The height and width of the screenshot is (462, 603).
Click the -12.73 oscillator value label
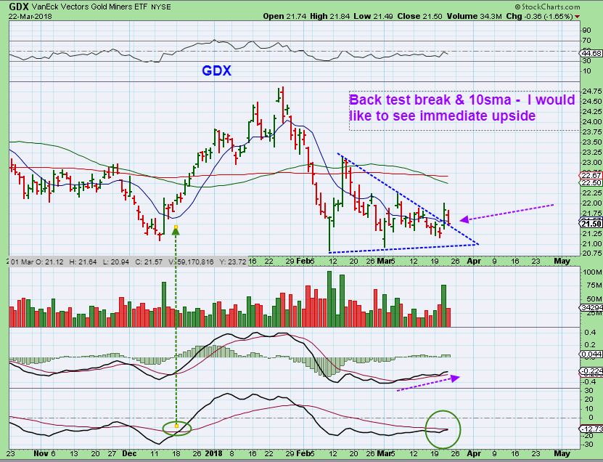coord(592,429)
